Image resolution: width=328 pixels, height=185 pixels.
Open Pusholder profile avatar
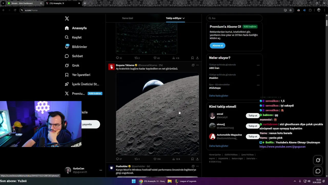pyautogui.click(x=111, y=168)
